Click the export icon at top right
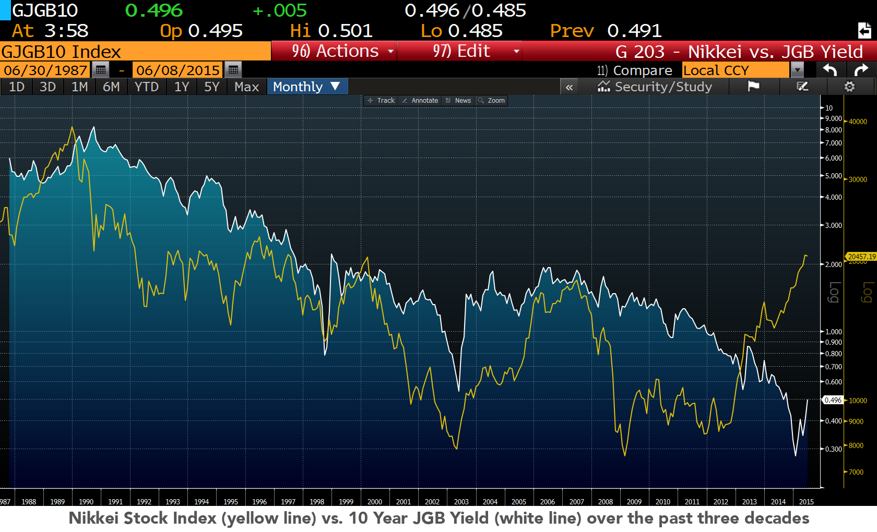The image size is (877, 532). 864,31
